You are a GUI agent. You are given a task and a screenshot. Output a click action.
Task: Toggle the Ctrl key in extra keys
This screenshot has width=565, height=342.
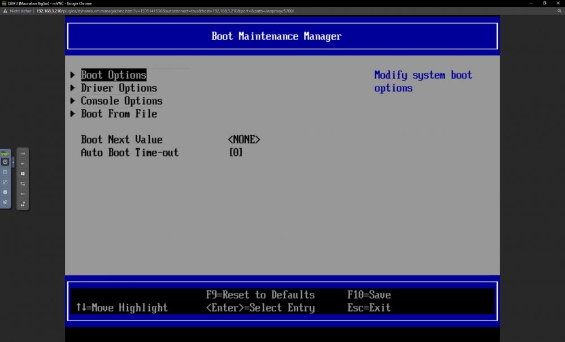click(x=23, y=154)
